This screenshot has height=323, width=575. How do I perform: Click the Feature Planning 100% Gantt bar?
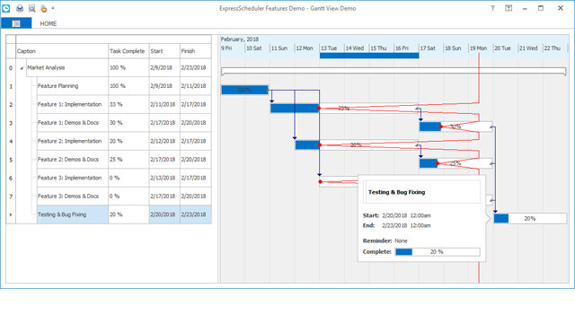point(244,90)
